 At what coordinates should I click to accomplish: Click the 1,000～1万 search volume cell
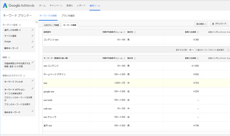click(x=120, y=83)
